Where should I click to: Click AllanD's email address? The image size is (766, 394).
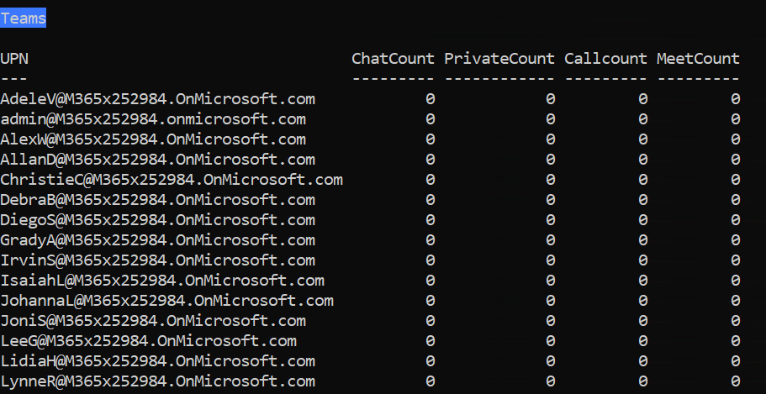point(157,160)
